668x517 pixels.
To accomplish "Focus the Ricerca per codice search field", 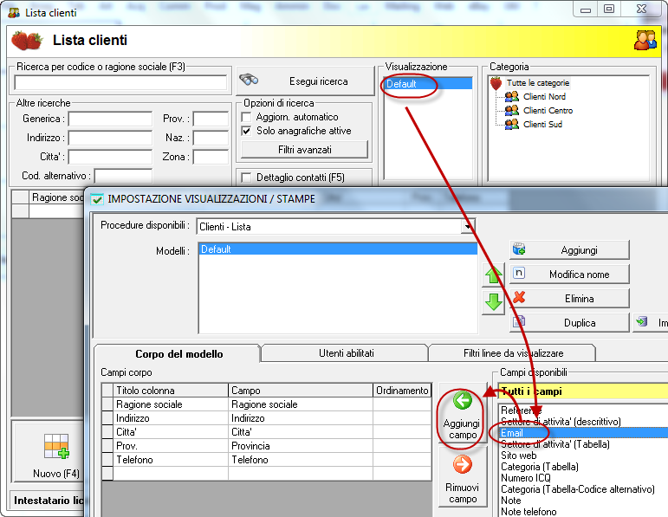I will pos(120,82).
